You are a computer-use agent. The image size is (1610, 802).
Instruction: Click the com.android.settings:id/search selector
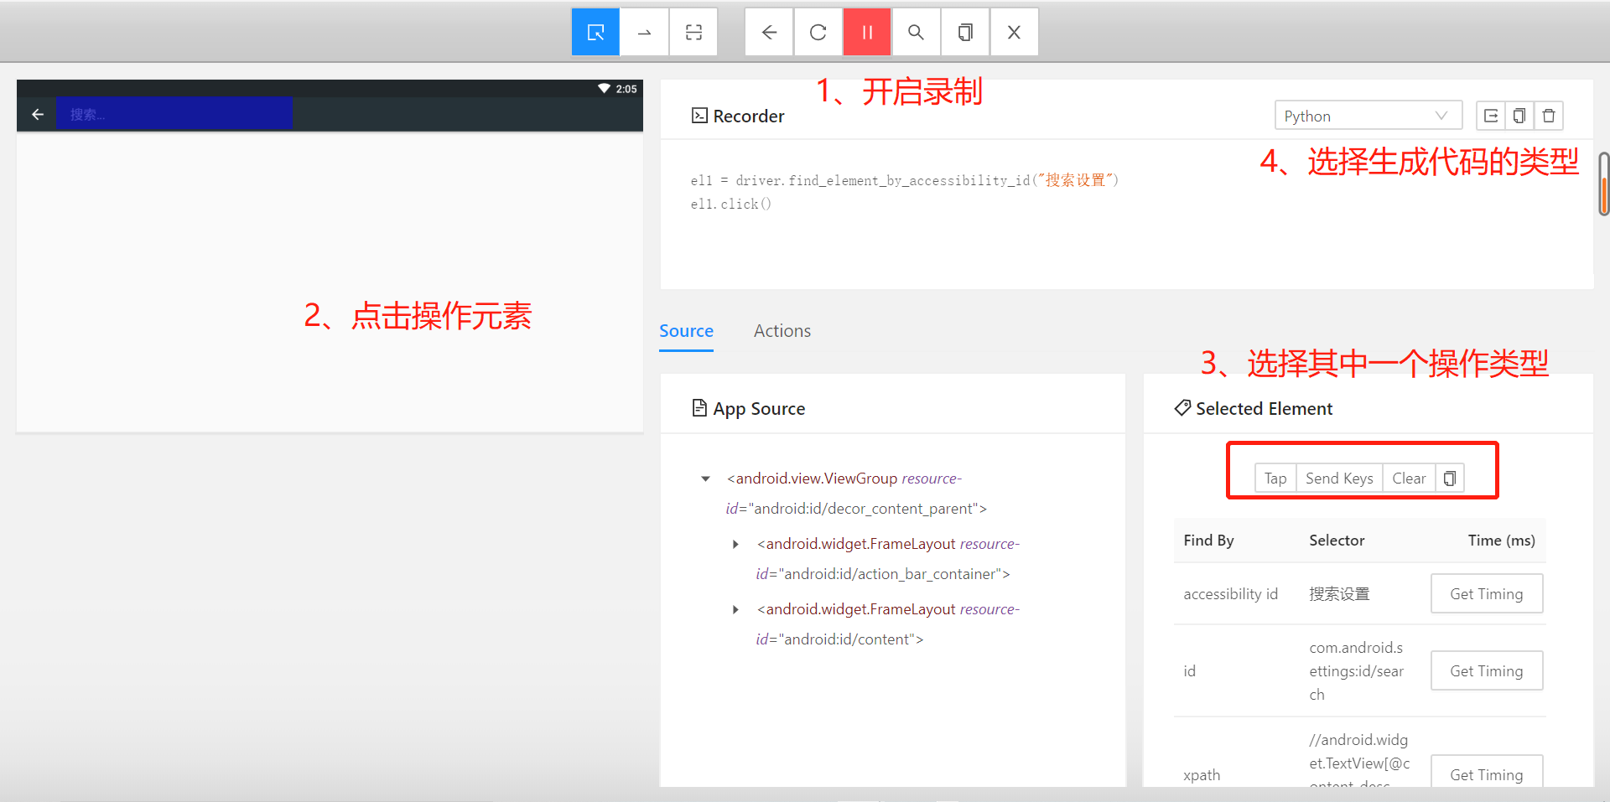coord(1356,670)
